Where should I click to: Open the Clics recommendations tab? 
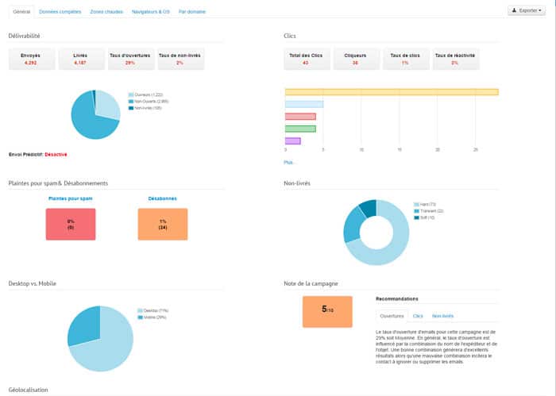coord(418,316)
